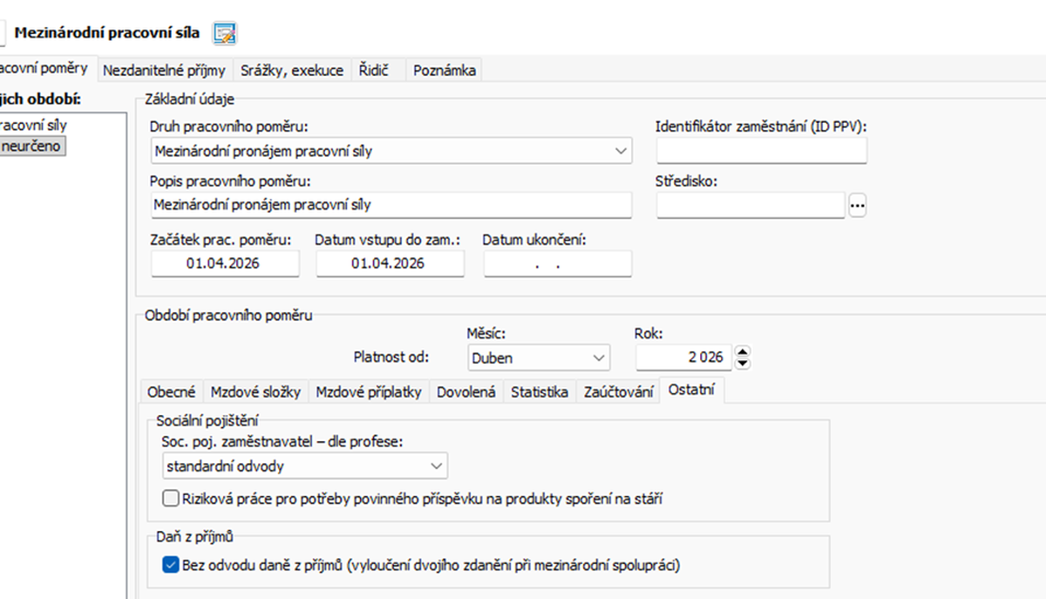
Task: Switch to the Mzdové složky subtab
Action: coord(256,392)
